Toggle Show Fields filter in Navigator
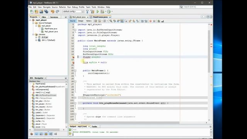Image resolution: width=247 pixels, height=139 pixels. point(36,134)
